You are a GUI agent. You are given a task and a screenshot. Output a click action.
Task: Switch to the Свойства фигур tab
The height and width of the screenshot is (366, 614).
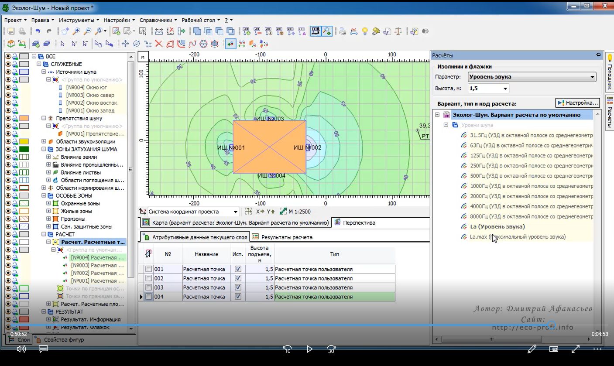pos(60,339)
